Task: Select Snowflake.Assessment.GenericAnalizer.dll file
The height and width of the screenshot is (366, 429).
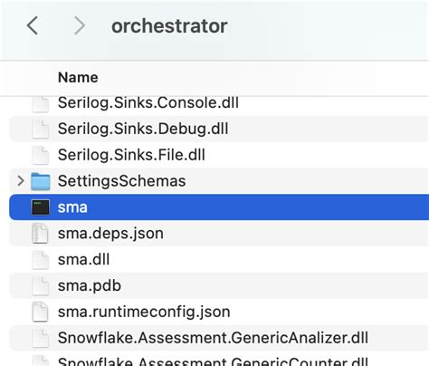Action: point(213,338)
